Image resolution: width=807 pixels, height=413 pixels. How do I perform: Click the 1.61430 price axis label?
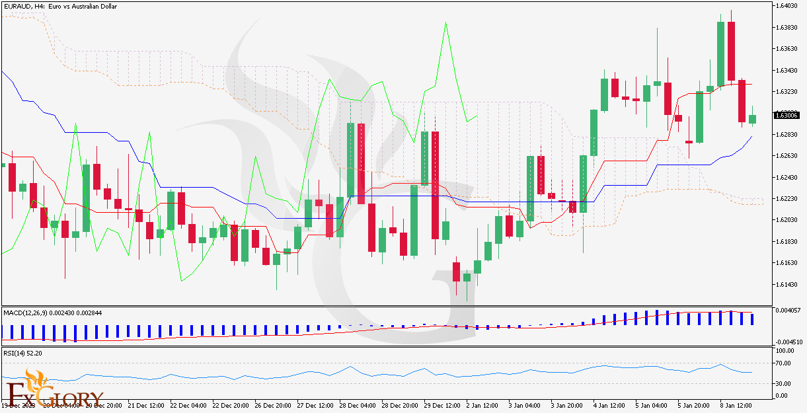coord(788,285)
